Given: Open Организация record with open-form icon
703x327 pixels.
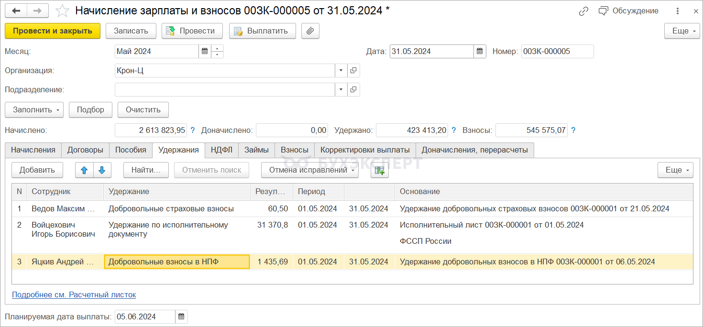Looking at the screenshot, I should pyautogui.click(x=353, y=71).
